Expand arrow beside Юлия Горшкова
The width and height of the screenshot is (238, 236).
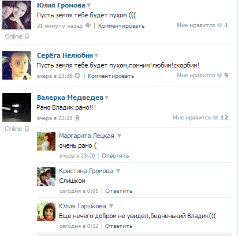tap(111, 206)
